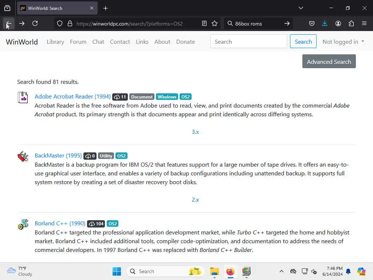Click the Utility tag on BackMaster
The image size is (373, 280).
coord(106,156)
